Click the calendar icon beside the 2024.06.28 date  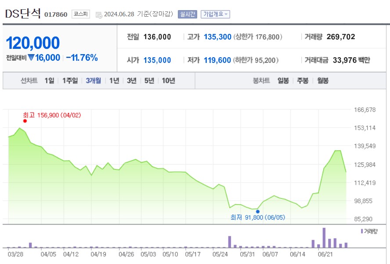(x=99, y=15)
